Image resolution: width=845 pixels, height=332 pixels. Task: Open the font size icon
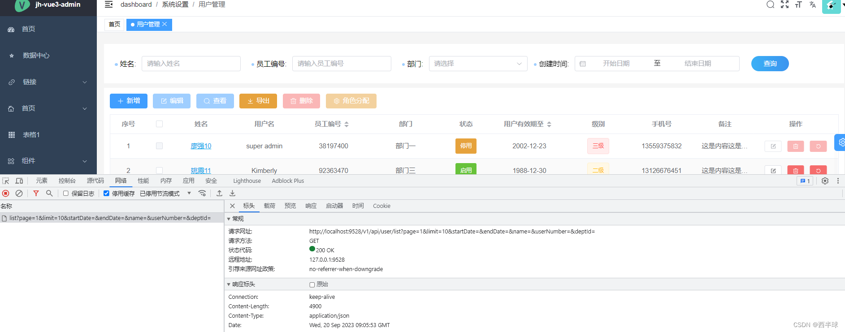(x=798, y=4)
